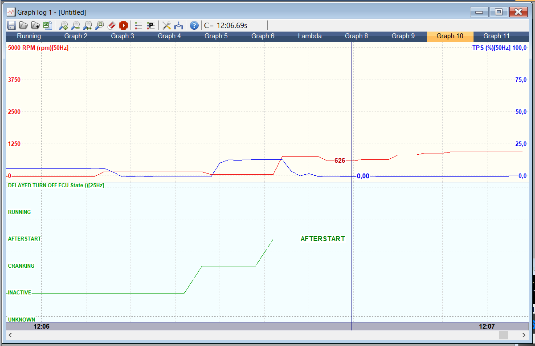Click the magnifier with square selection icon

click(99, 26)
